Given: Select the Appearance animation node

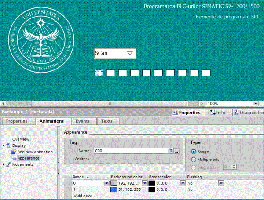Looking at the screenshot, I should point(28,158).
